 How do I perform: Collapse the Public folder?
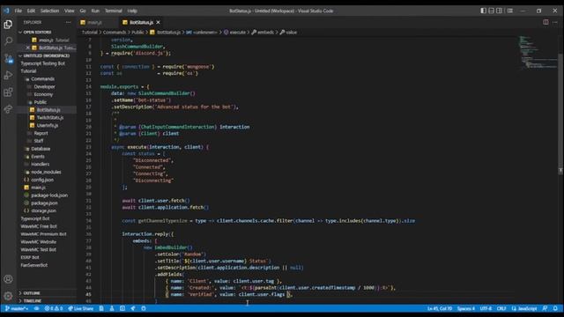point(40,102)
